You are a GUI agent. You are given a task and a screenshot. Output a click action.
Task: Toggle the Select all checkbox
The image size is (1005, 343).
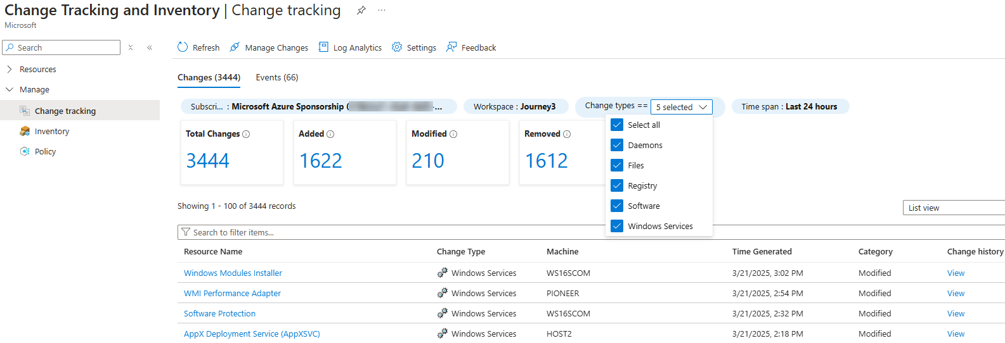[x=617, y=125]
